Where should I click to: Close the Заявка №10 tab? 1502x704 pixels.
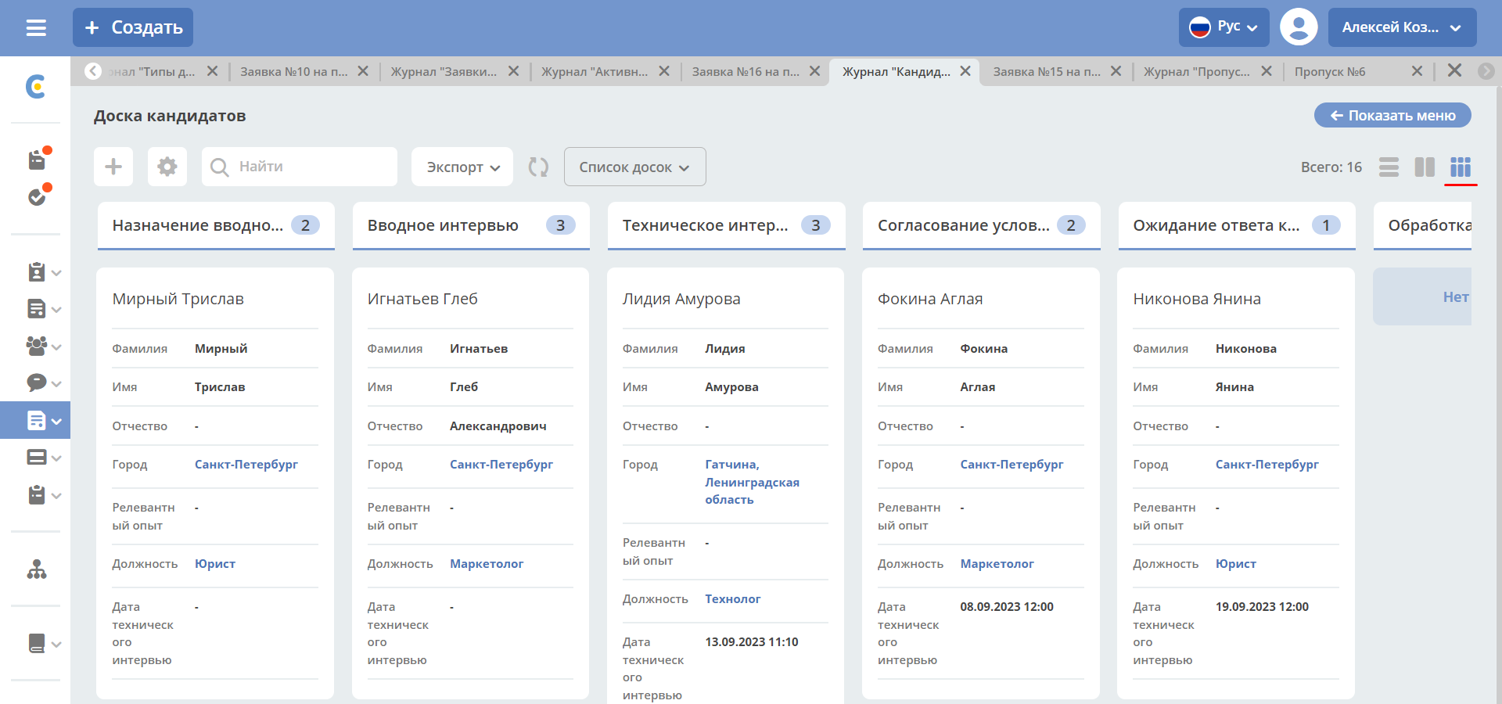[363, 70]
